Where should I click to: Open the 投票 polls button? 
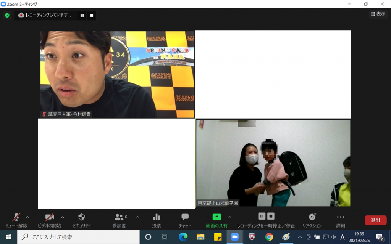[157, 221]
